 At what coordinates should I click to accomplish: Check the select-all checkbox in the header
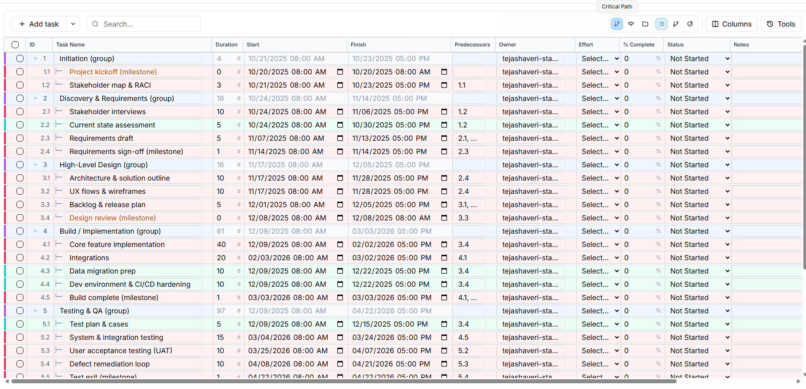[15, 45]
